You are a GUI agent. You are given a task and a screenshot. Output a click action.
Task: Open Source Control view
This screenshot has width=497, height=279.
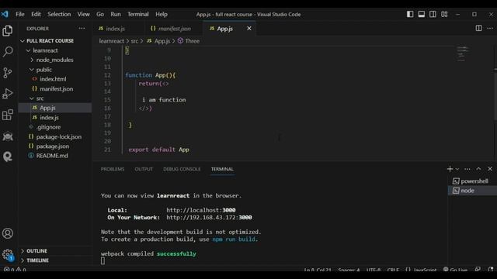tap(8, 73)
